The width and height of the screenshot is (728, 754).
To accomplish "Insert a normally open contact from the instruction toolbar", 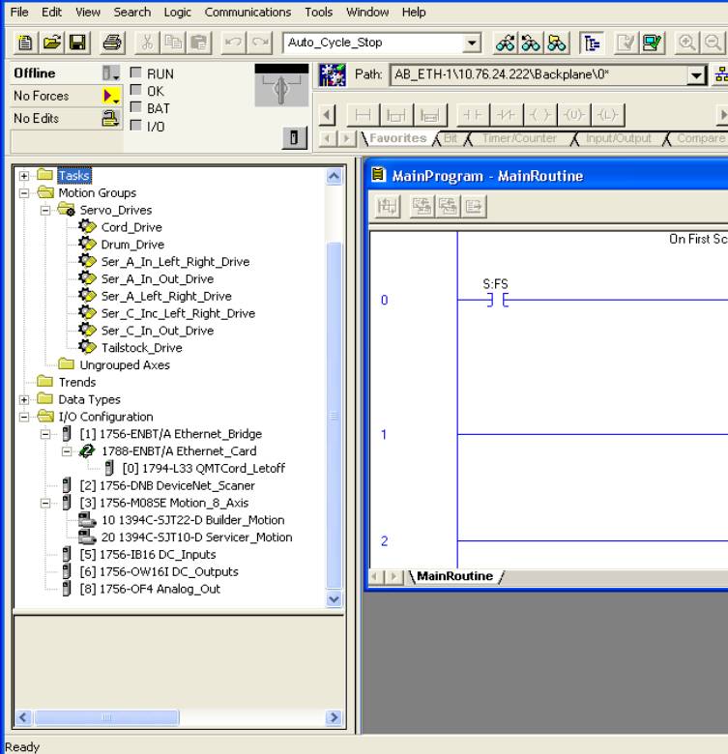I will point(471,115).
